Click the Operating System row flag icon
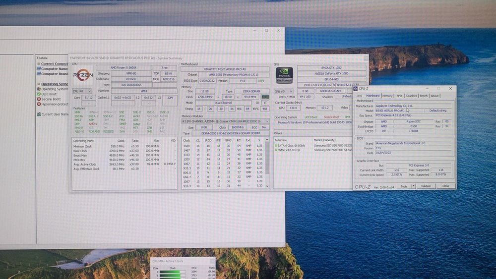The width and height of the screenshot is (496, 279). pyautogui.click(x=39, y=89)
